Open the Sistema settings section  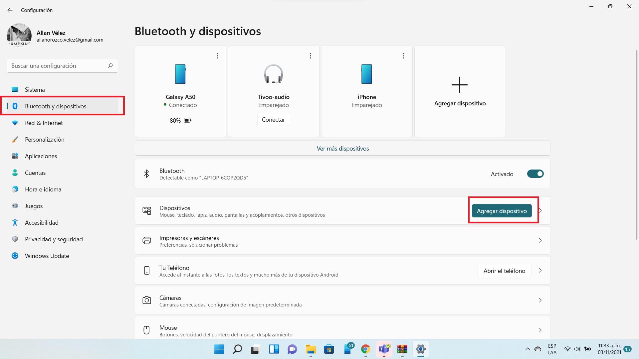35,89
